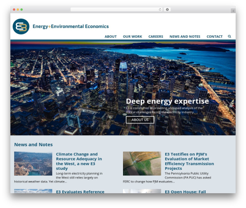This screenshot has height=208, width=246.
Task: Open the E3 Open House: Fall article
Action: tap(185, 191)
